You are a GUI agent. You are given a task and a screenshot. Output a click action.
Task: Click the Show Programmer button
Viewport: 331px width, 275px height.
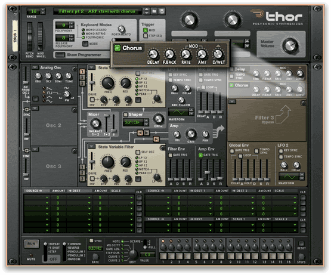coord(60,55)
